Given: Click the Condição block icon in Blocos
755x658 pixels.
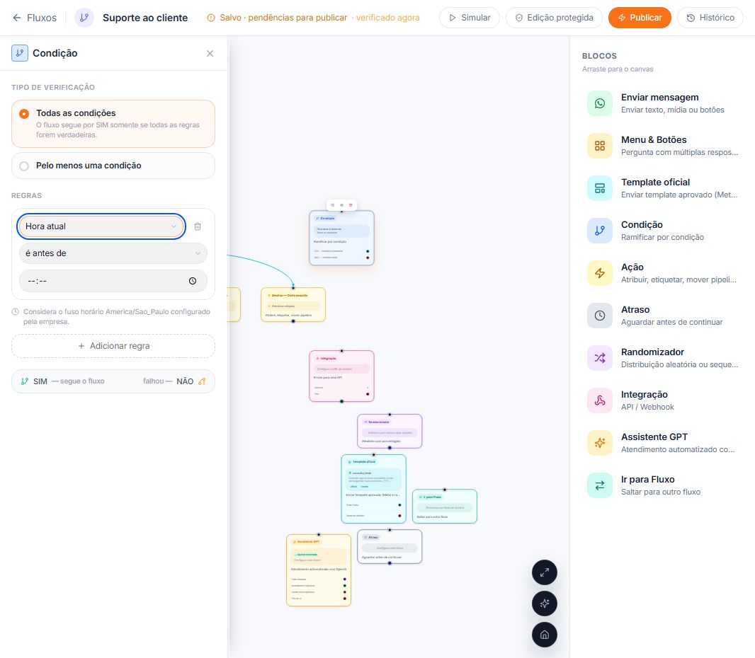Looking at the screenshot, I should point(599,231).
